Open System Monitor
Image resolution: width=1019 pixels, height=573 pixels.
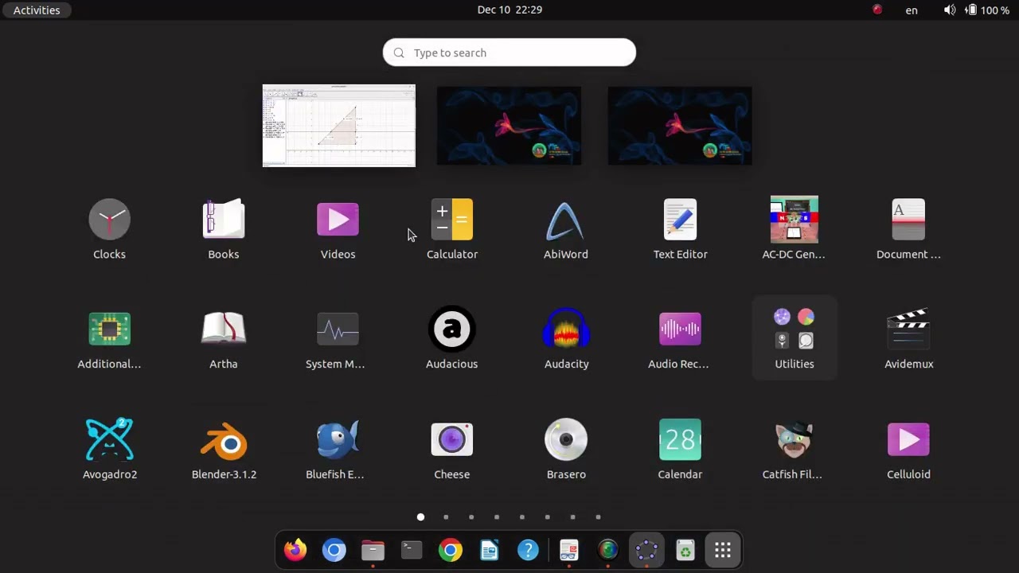(x=338, y=339)
